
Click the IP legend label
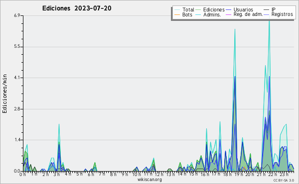click(274, 9)
